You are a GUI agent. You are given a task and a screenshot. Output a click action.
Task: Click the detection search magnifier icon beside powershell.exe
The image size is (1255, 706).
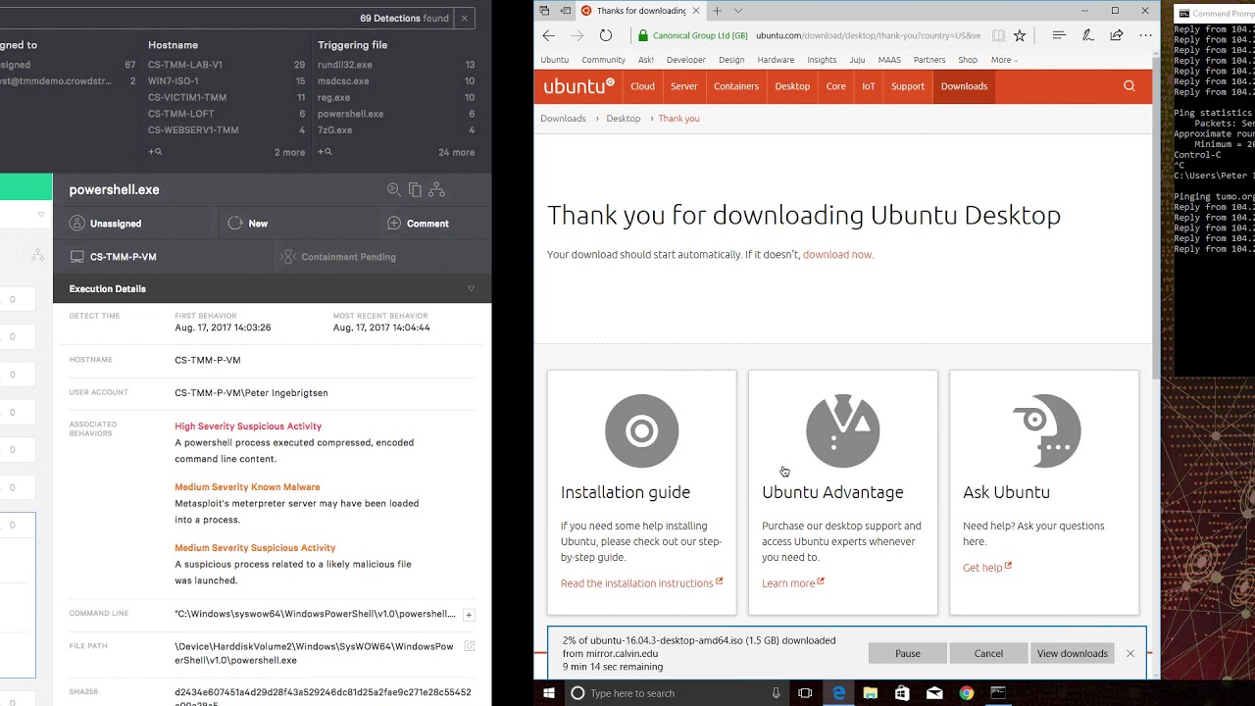[x=394, y=190]
